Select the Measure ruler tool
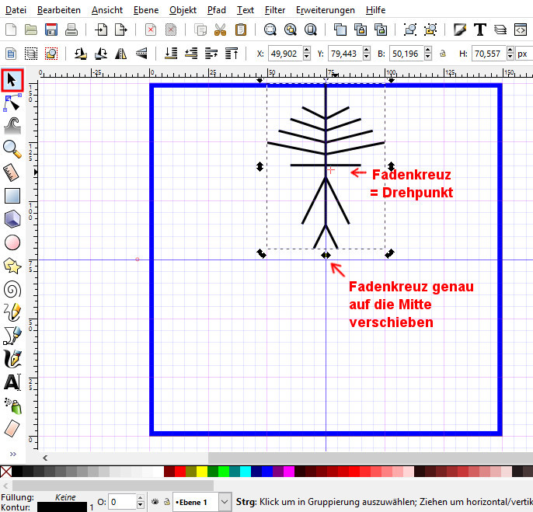533x512 pixels. point(12,172)
